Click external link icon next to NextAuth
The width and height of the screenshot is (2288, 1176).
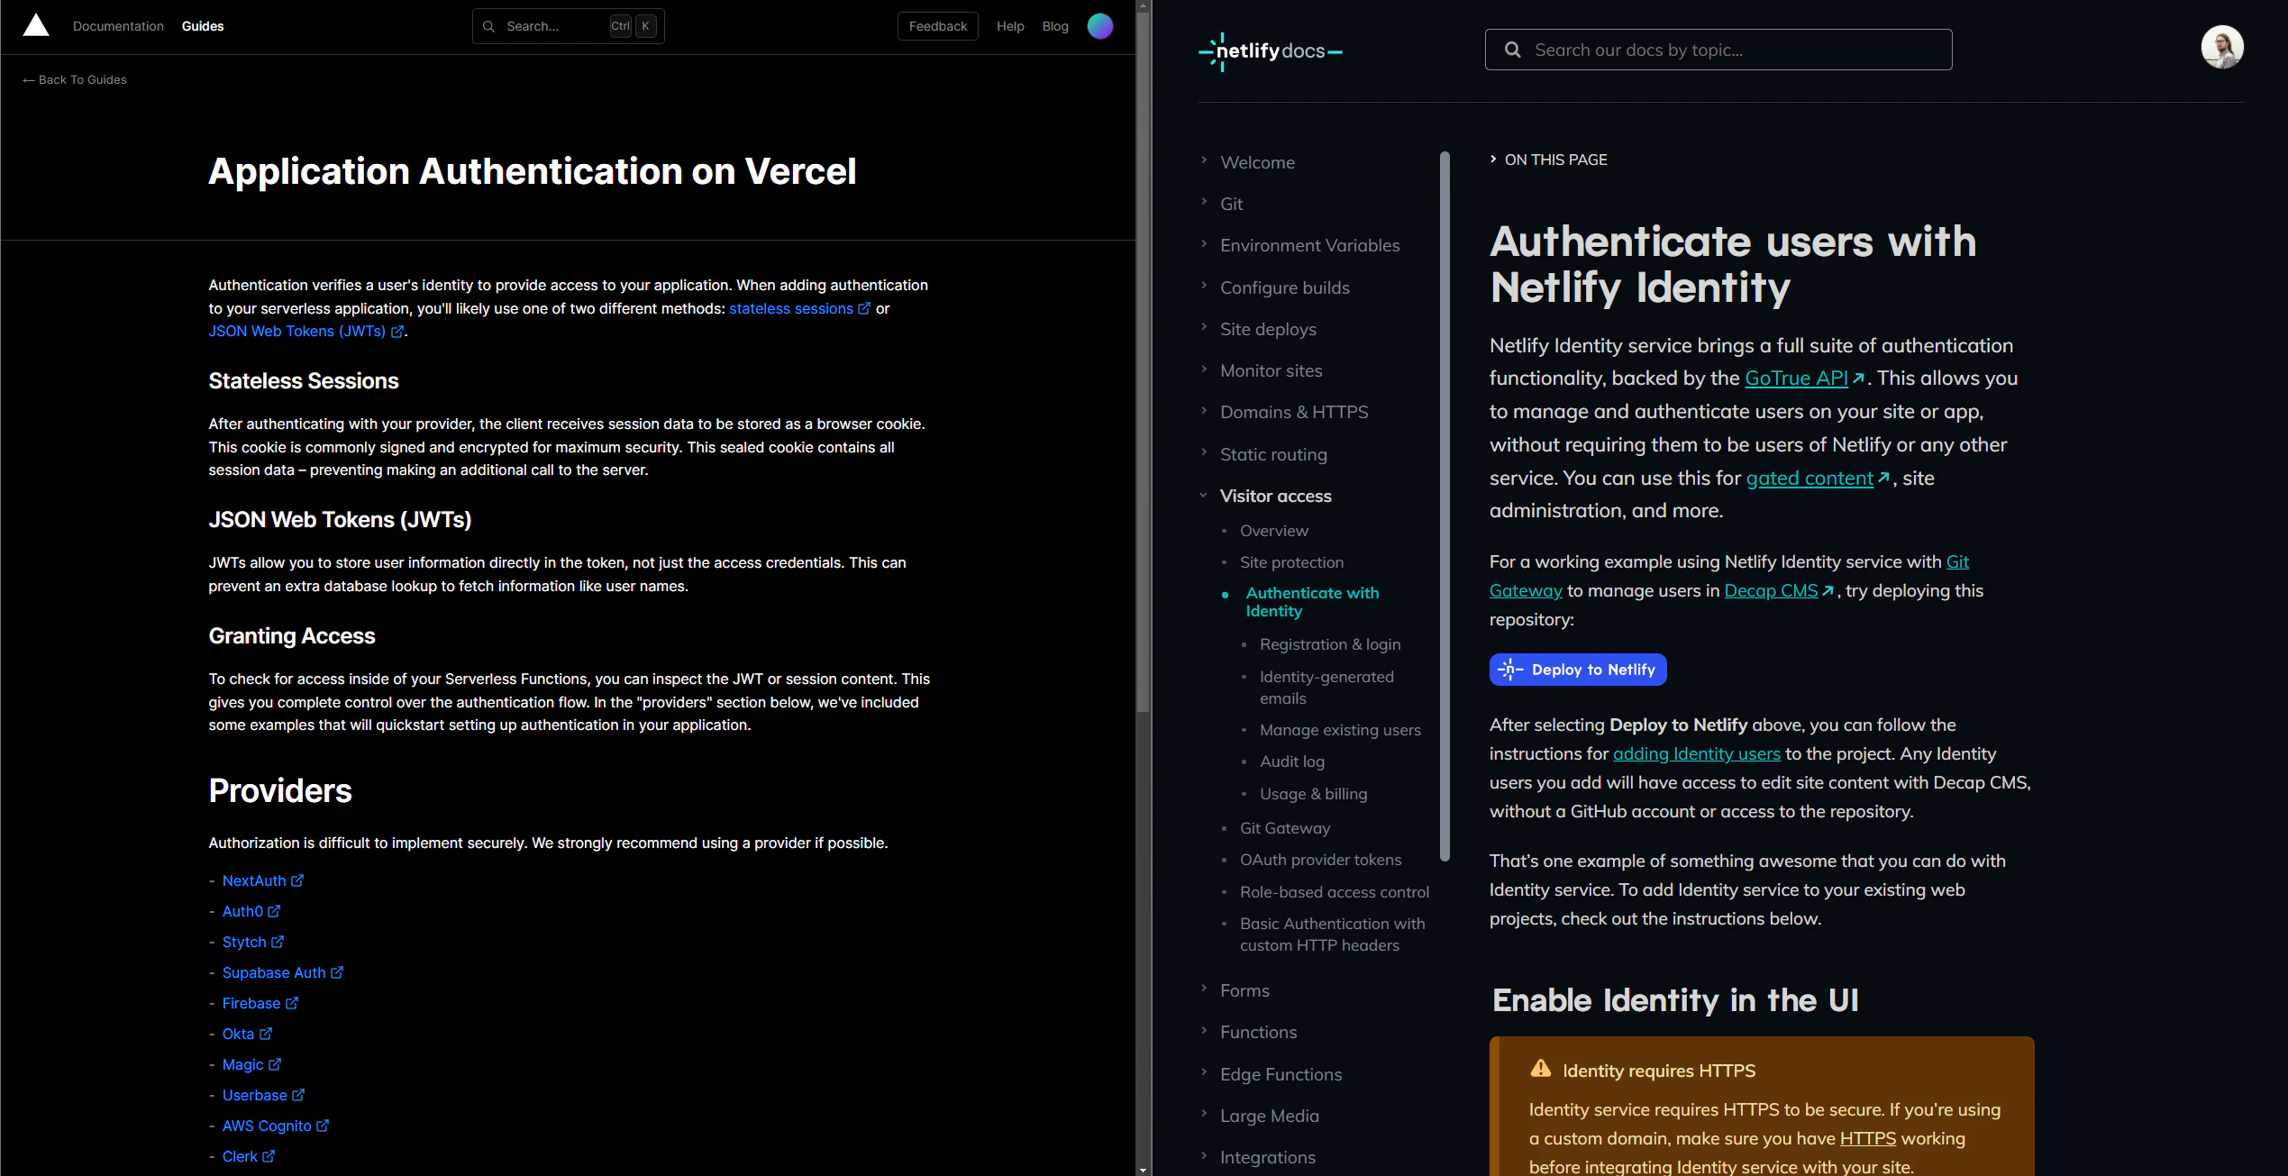[x=297, y=880]
